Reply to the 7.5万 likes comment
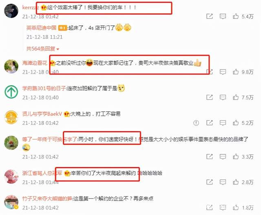The image size is (261, 215). (x=223, y=97)
